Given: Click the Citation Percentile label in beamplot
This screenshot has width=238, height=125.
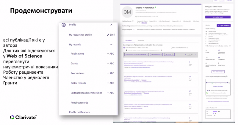Looking at the screenshot, I should (218, 87).
